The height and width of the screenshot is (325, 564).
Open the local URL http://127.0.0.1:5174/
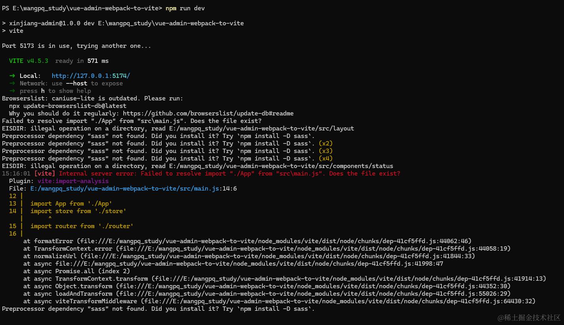pyautogui.click(x=91, y=76)
